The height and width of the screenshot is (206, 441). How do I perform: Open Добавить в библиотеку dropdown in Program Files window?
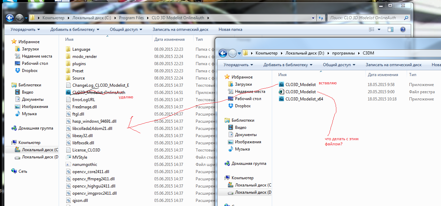(74, 29)
